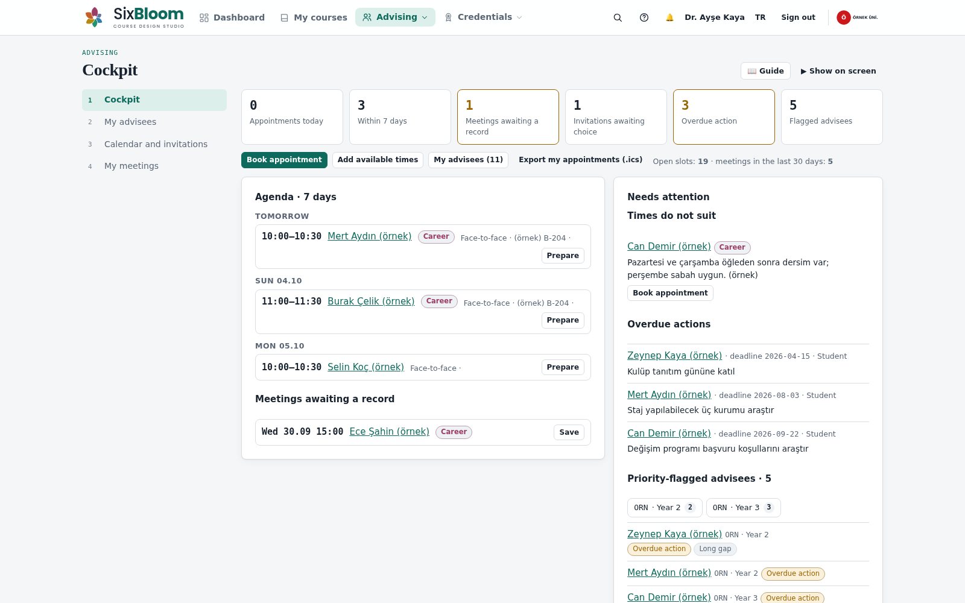Open Calendar and invitations in sidebar
The width and height of the screenshot is (965, 603).
coord(154,144)
